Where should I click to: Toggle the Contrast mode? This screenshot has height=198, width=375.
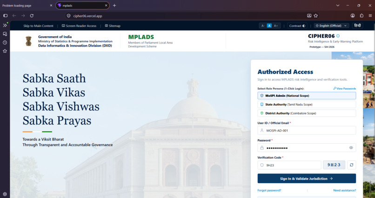click(297, 26)
